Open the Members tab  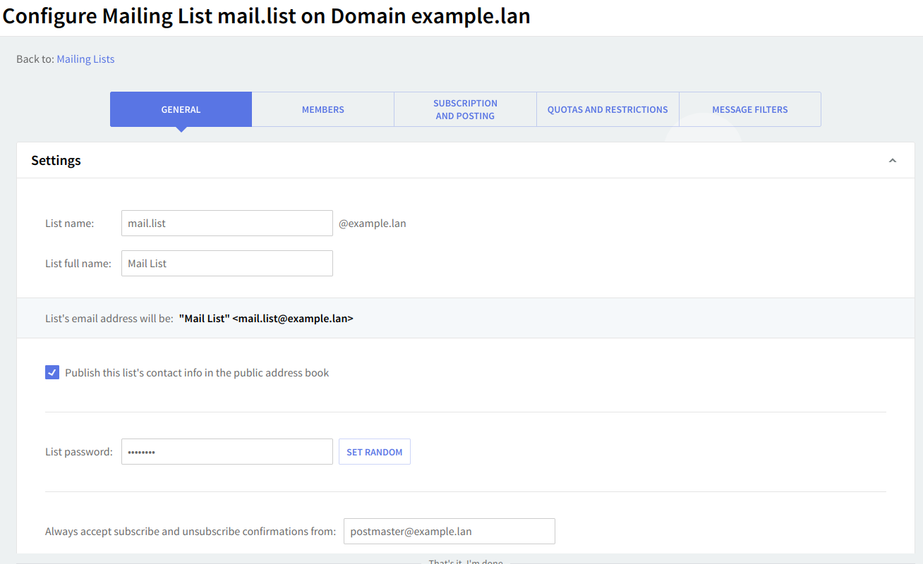322,109
